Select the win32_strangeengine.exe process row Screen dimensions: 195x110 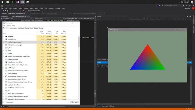click(x=35, y=42)
